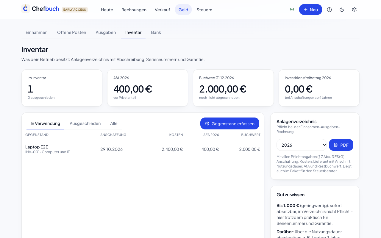Switch to the Einnahmen tab
381x238 pixels.
pyautogui.click(x=37, y=32)
